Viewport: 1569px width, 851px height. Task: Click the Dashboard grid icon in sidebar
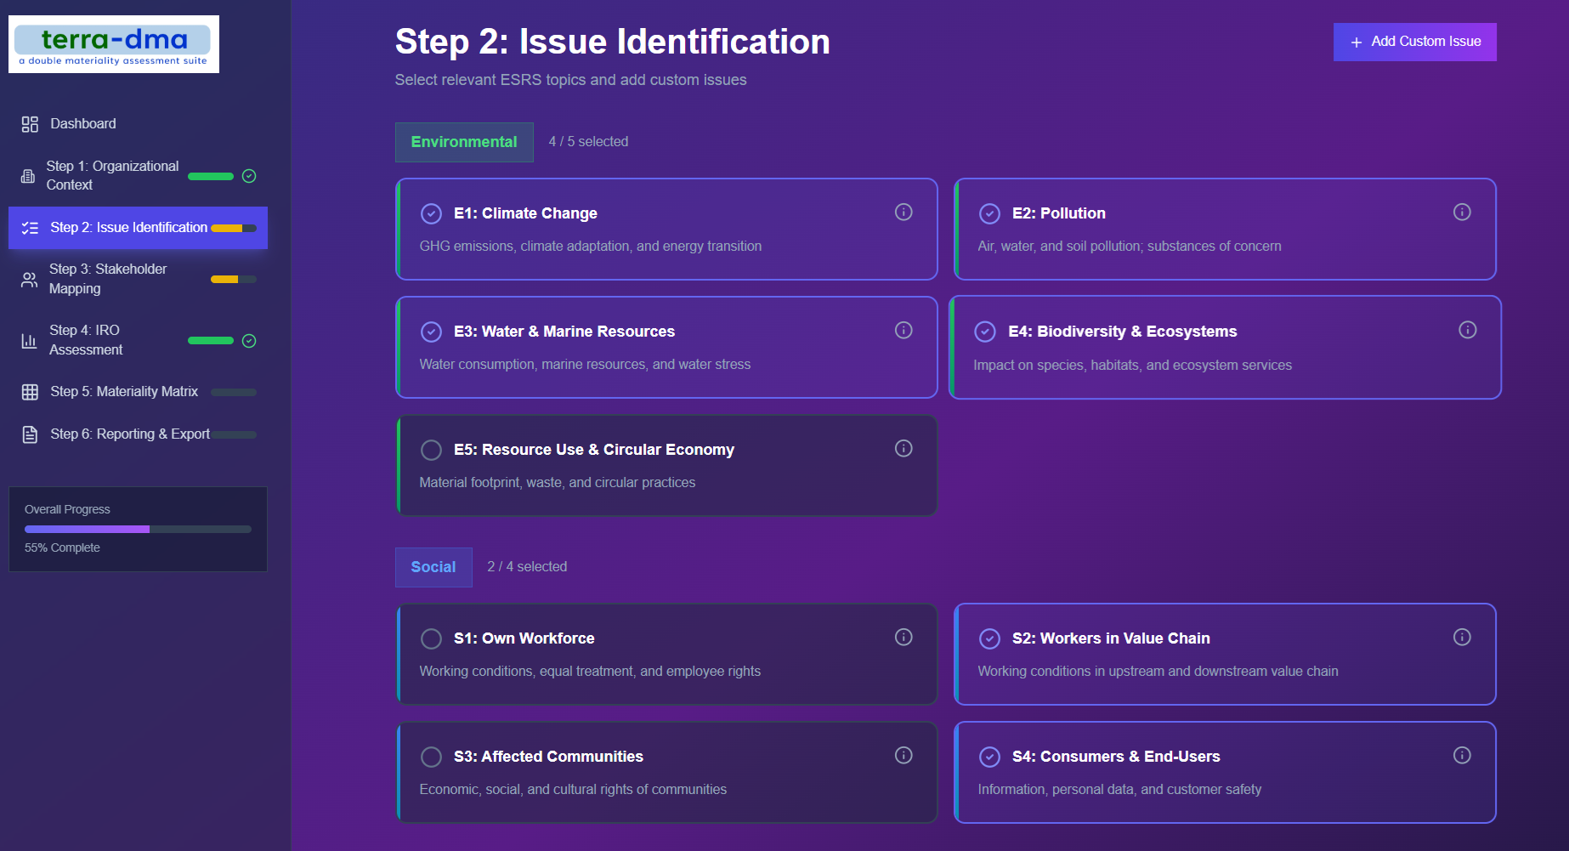pyautogui.click(x=30, y=124)
